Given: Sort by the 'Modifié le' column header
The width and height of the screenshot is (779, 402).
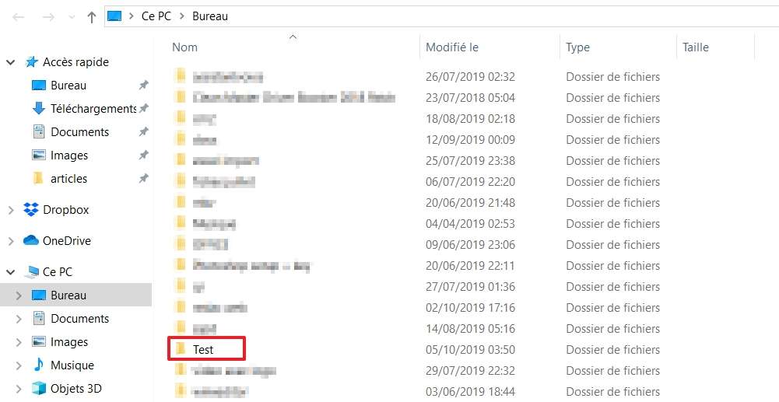Looking at the screenshot, I should tap(452, 47).
